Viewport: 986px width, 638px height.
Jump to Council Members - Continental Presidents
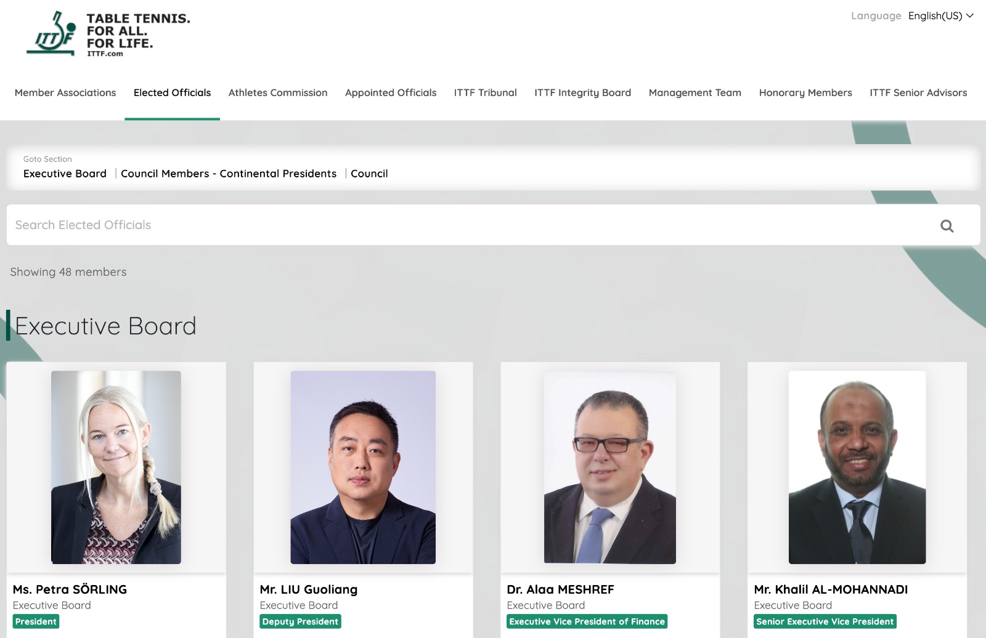coord(229,174)
